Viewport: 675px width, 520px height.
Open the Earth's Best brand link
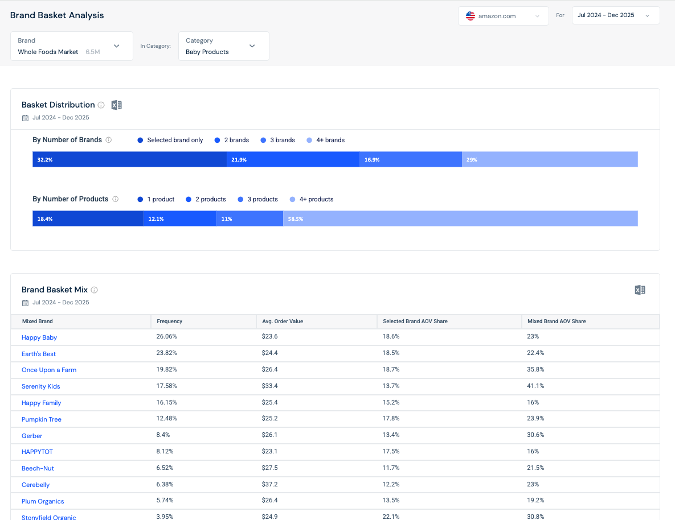(x=39, y=354)
